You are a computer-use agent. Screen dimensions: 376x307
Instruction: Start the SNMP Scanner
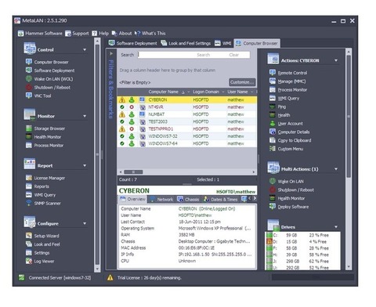click(47, 203)
